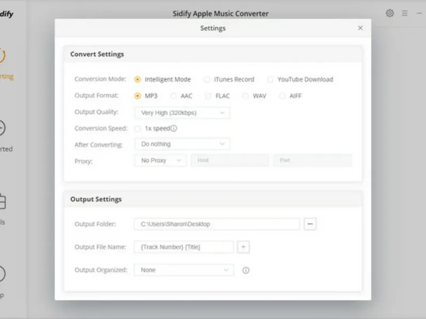This screenshot has height=319, width=426.
Task: Click the info icon beside Output Organized
Action: coord(246,270)
